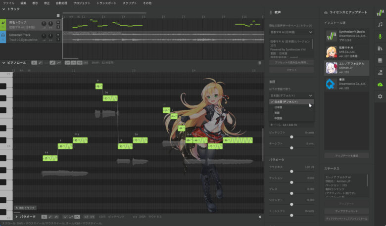Select line tool in parameter panel toolbar
Image resolution: width=386 pixels, height=226 pixels.
click(56, 217)
